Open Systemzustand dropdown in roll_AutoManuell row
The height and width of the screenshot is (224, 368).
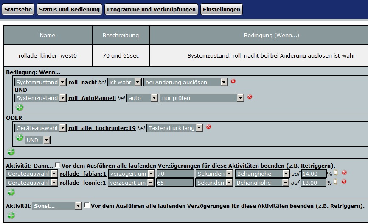pyautogui.click(x=40, y=98)
